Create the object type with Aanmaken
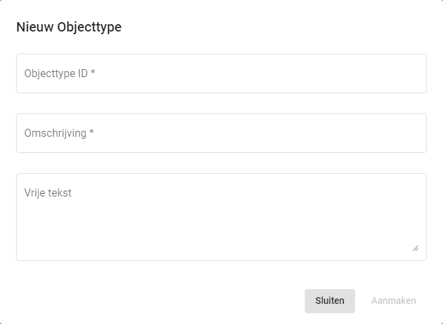This screenshot has width=443, height=324. click(x=393, y=301)
